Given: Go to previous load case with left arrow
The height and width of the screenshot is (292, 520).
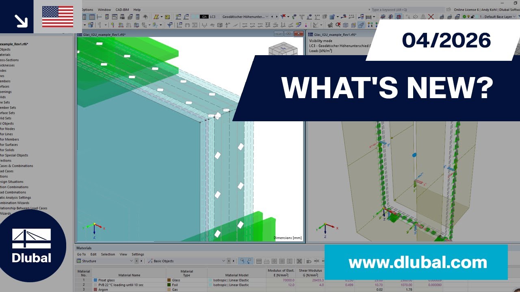Looking at the screenshot, I should click(x=272, y=17).
